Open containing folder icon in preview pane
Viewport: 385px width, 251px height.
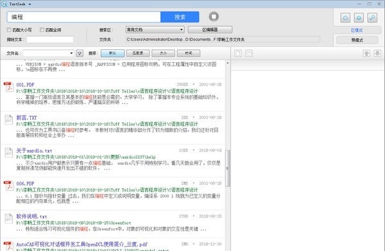point(249,53)
